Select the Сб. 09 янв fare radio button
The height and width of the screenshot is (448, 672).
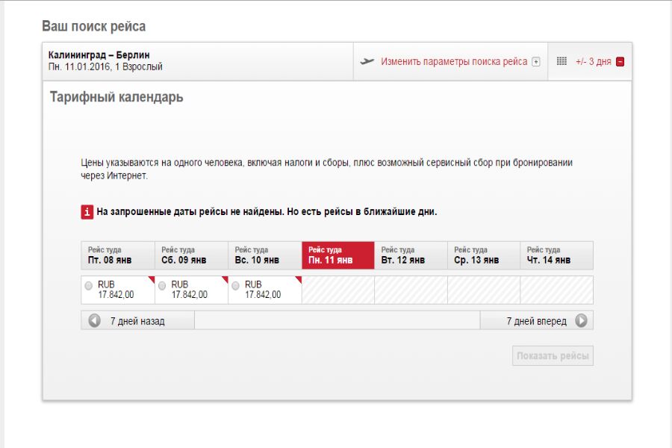(x=162, y=285)
